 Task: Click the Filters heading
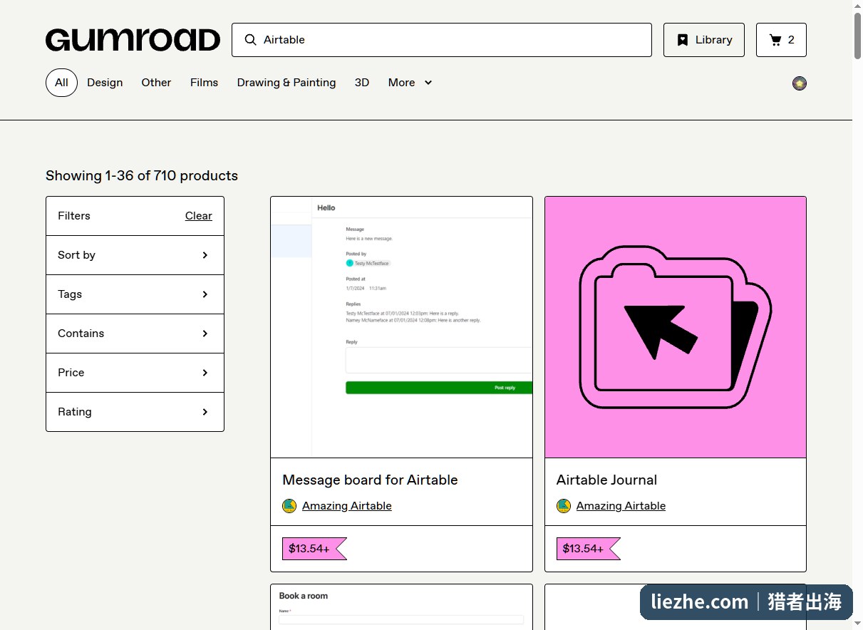[x=74, y=216]
